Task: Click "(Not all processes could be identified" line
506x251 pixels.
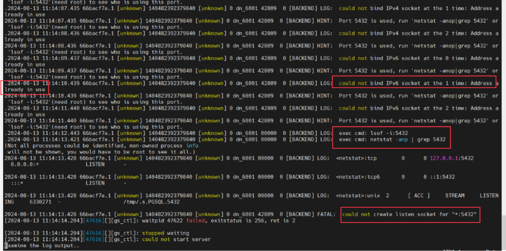Action: (101, 146)
